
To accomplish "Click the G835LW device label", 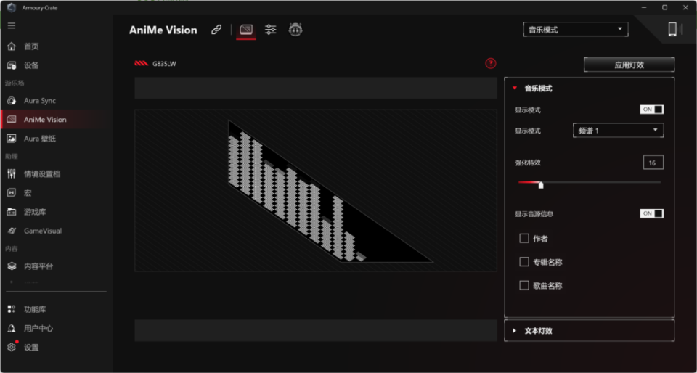I will click(164, 64).
